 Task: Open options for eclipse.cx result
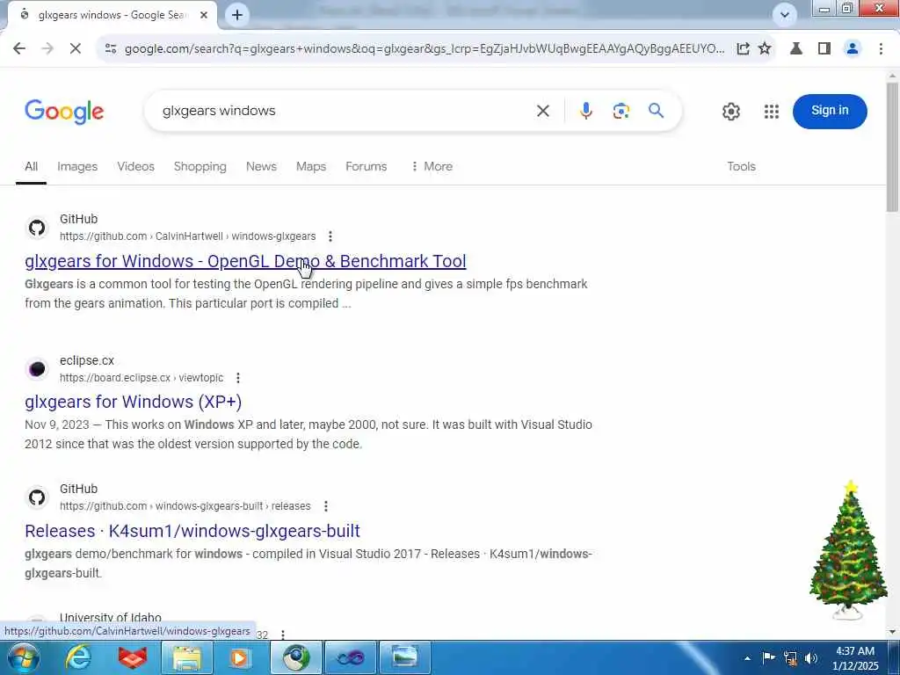click(x=238, y=378)
